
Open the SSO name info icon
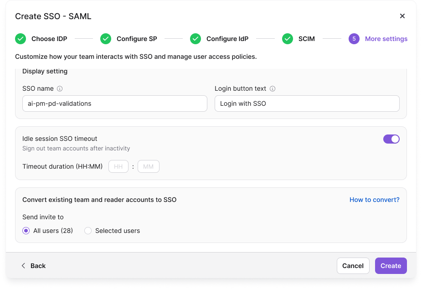60,89
